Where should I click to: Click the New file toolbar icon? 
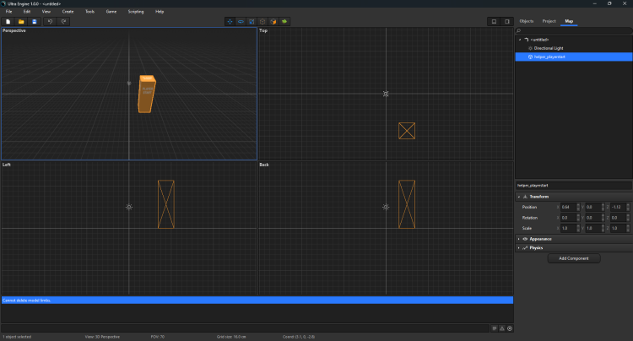(x=8, y=21)
